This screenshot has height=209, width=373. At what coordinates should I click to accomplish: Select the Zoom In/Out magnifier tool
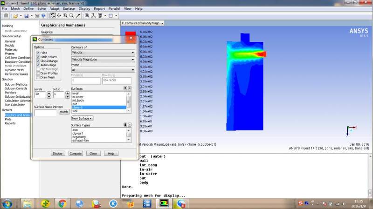[65, 16]
